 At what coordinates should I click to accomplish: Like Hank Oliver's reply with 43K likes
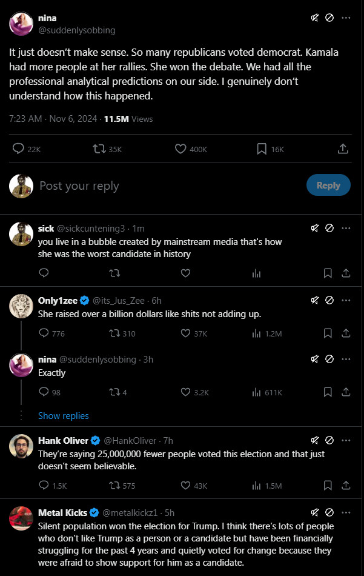point(186,485)
